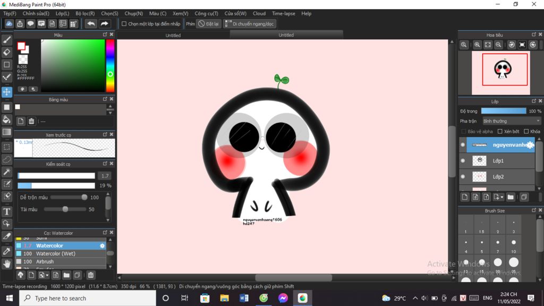Open the Time-lapse menu
This screenshot has width=544, height=306.
[284, 13]
